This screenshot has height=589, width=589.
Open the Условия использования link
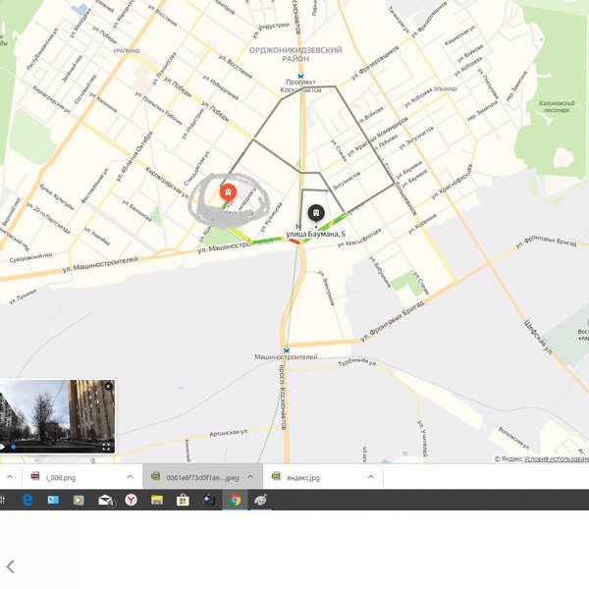click(556, 458)
